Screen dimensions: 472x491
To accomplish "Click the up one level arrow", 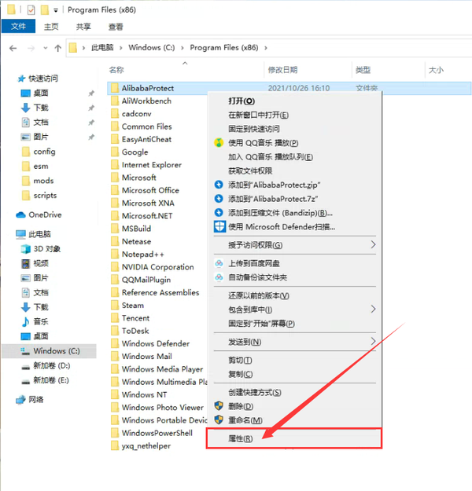I will 57,48.
